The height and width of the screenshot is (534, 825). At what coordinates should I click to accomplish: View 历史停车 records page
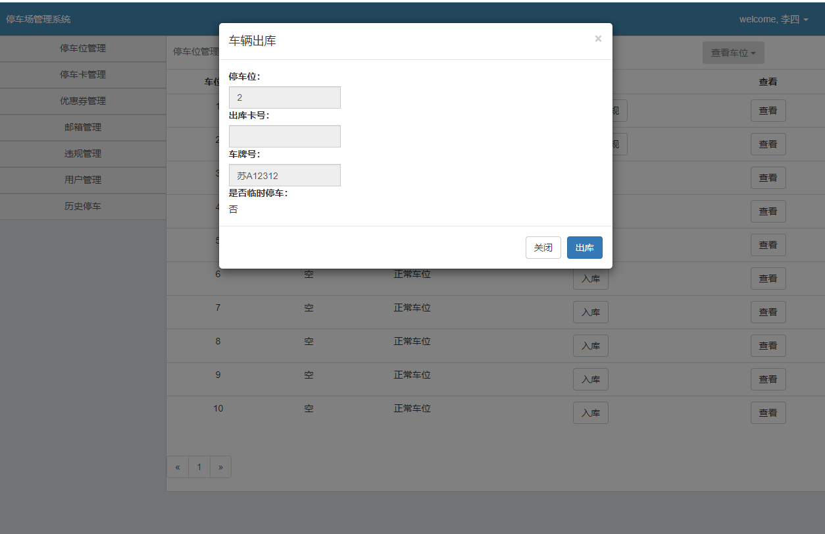83,206
